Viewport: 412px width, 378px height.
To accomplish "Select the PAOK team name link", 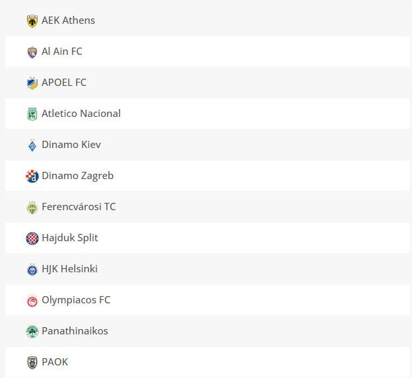I will click(x=55, y=361).
